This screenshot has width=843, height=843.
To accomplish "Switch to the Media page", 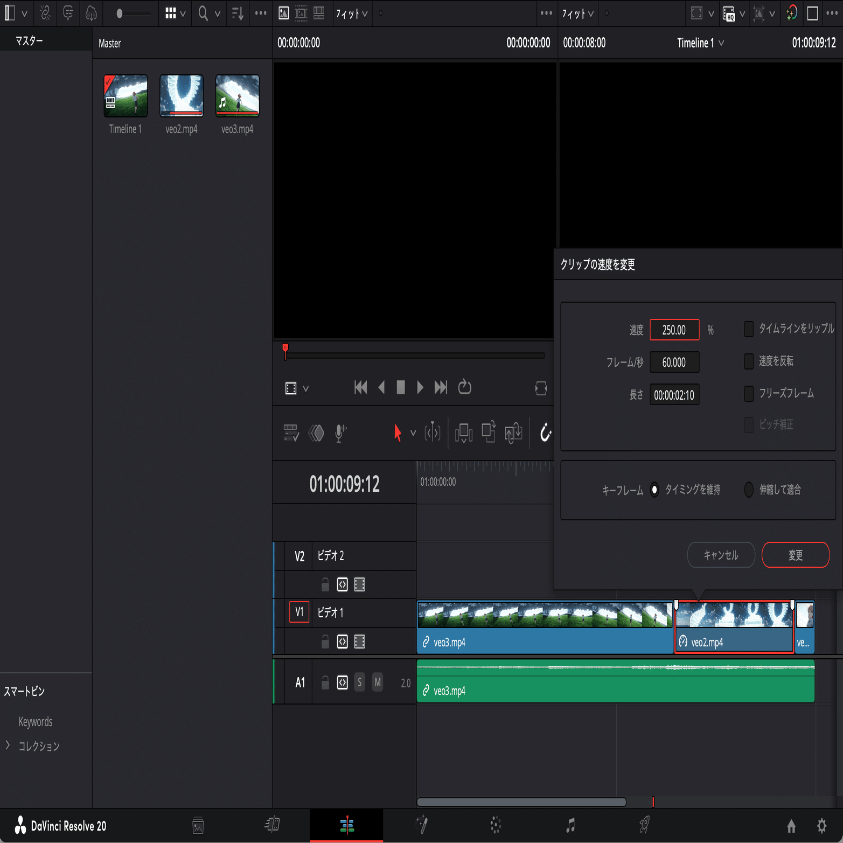I will [x=198, y=824].
